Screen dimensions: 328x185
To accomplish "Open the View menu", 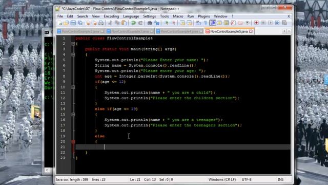I will 96,16.
